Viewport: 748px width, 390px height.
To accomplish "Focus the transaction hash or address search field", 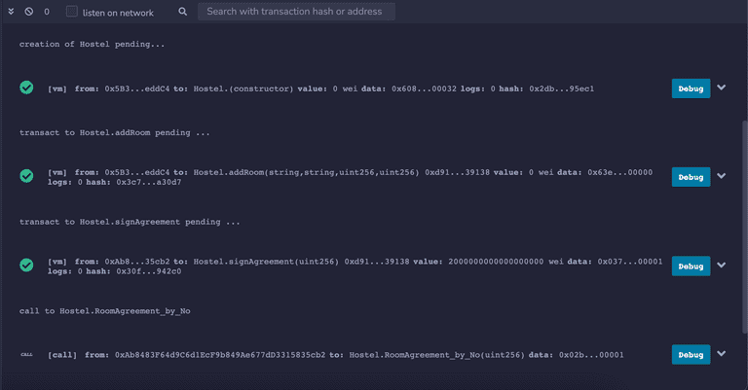I will coord(296,12).
